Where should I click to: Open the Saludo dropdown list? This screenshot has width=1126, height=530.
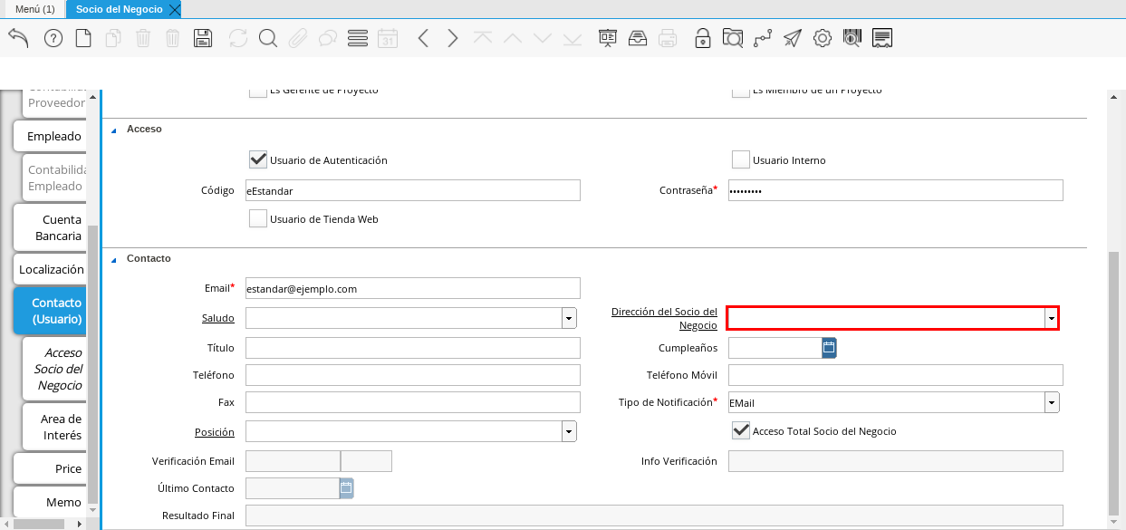click(569, 319)
